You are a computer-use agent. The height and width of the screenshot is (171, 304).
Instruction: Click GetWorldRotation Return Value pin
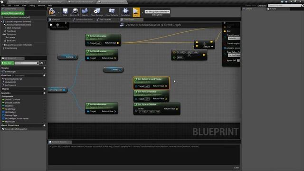(115, 111)
